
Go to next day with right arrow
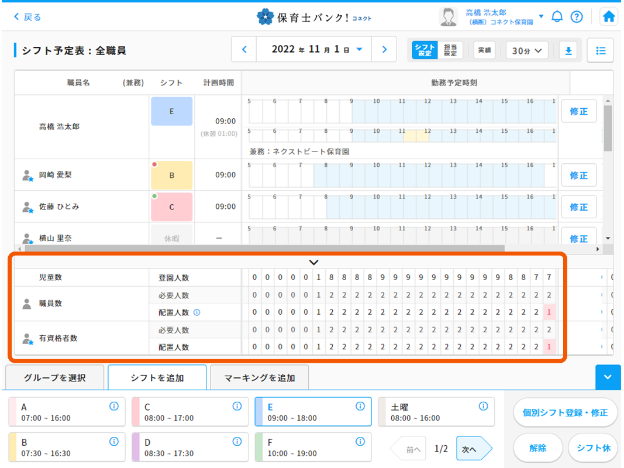click(384, 50)
